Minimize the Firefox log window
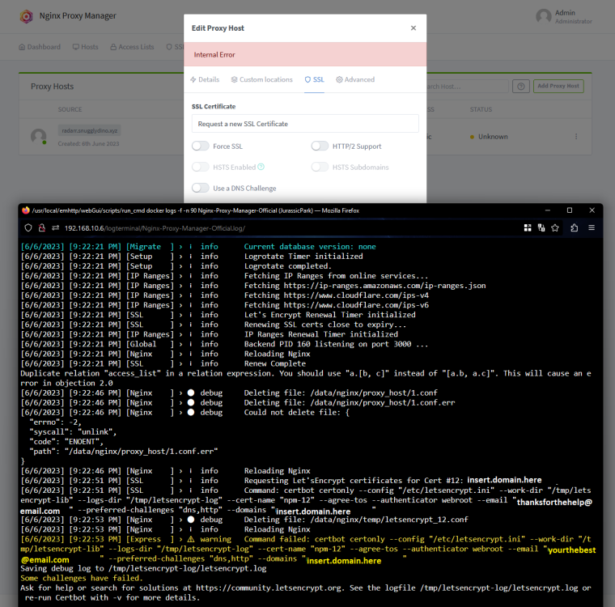615x607 pixels. click(548, 210)
